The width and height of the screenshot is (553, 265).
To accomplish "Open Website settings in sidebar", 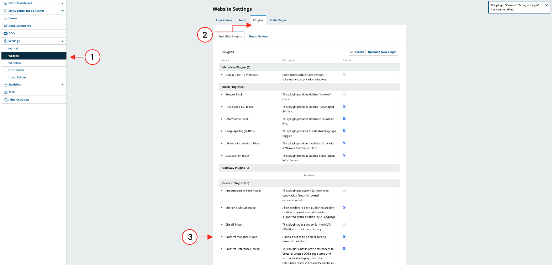I will coord(33,56).
